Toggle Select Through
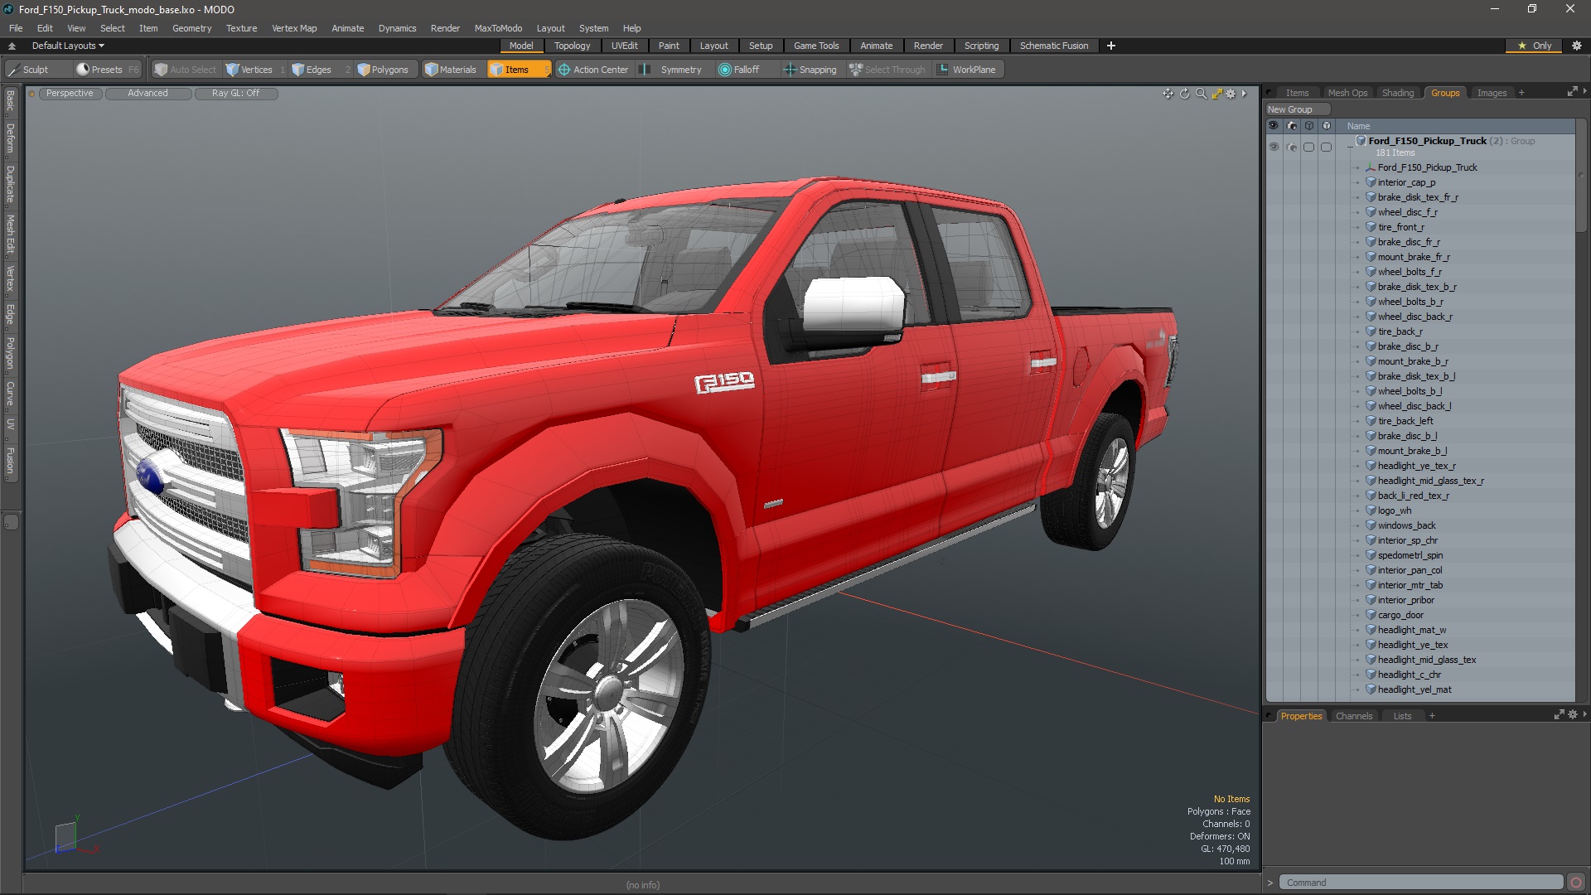1591x895 pixels. coord(887,70)
